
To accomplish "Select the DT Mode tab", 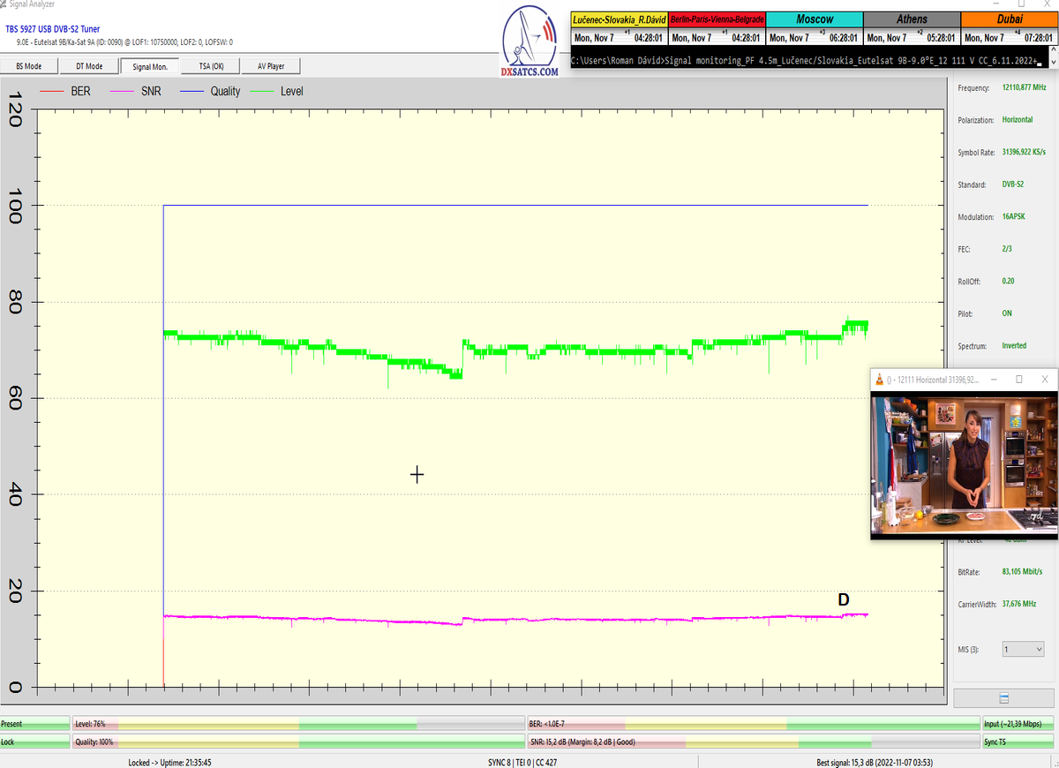I will point(89,66).
